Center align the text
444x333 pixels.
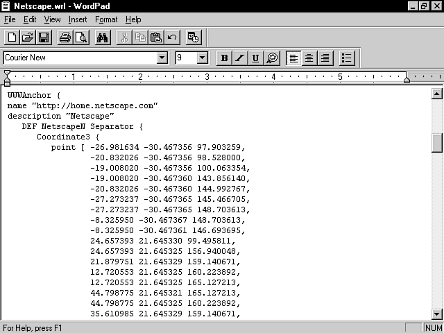(309, 58)
